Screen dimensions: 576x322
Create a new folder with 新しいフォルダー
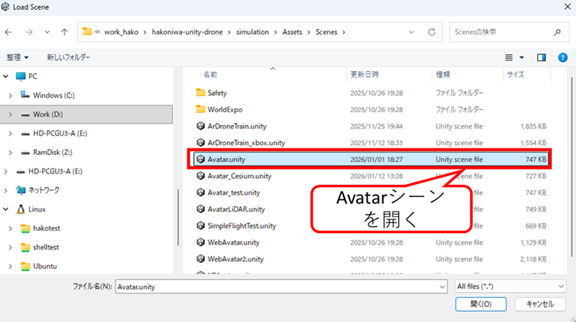coord(69,57)
